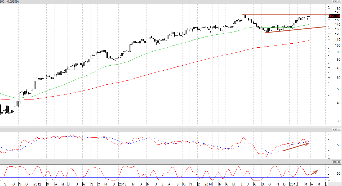
Task: Click the 2014 label on the time axis
Action: click(208, 184)
